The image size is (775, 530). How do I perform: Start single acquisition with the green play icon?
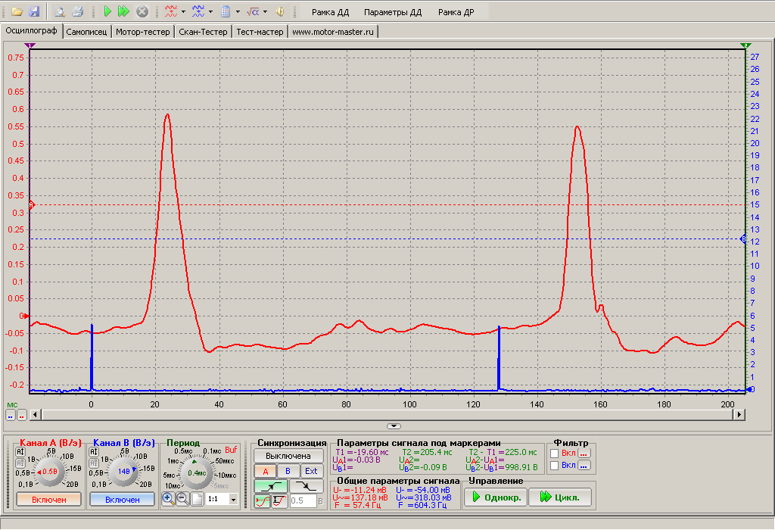point(107,11)
